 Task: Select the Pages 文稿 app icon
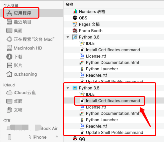(75, 24)
